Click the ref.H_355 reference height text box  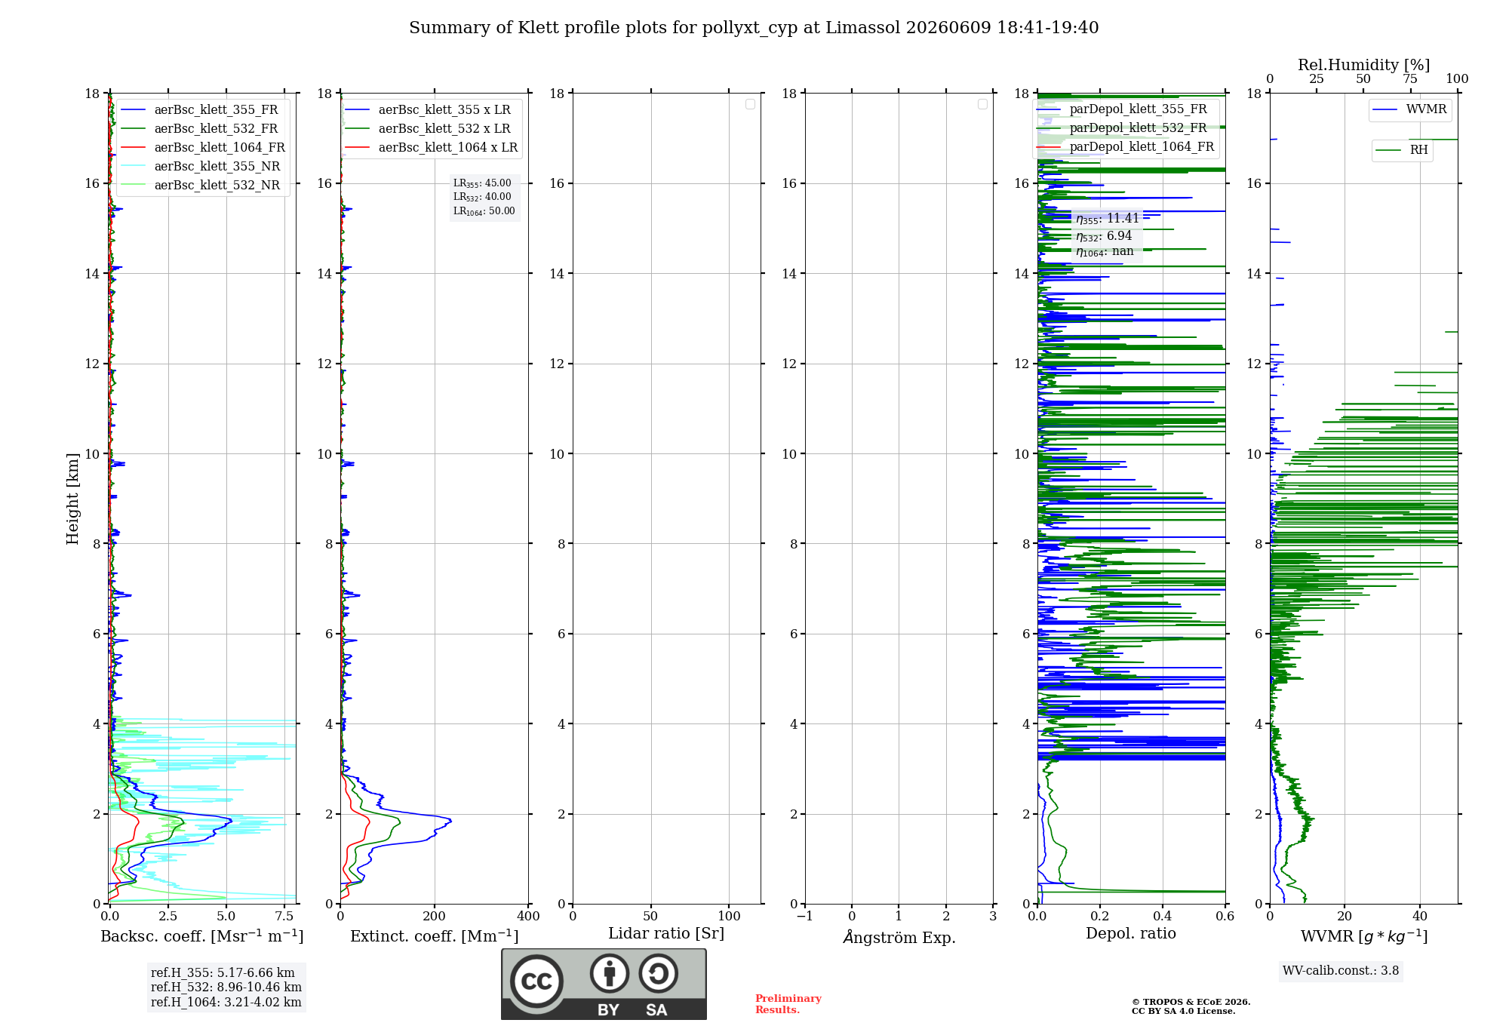pyautogui.click(x=226, y=988)
